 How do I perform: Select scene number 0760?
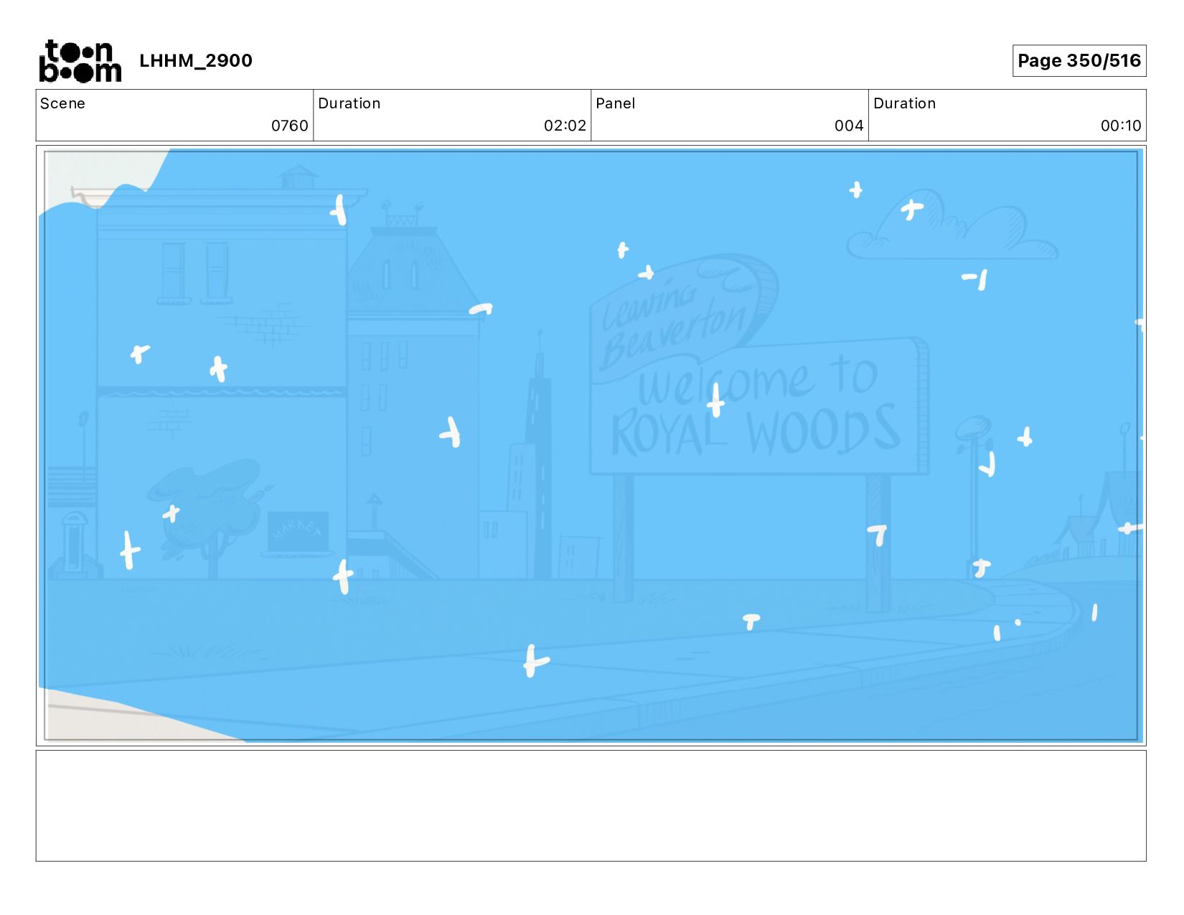[290, 126]
